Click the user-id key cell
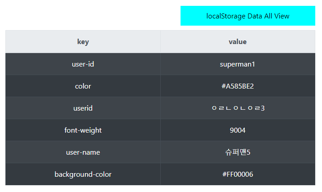The width and height of the screenshot is (322, 192). (x=83, y=64)
